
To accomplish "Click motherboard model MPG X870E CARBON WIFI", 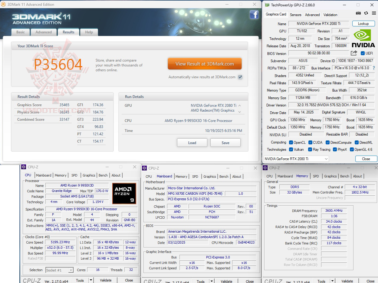I will (x=196, y=194).
